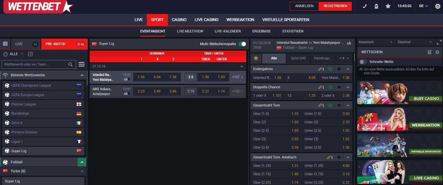The height and width of the screenshot is (185, 443).
Task: Click the ANMELDEN login button
Action: tap(304, 6)
